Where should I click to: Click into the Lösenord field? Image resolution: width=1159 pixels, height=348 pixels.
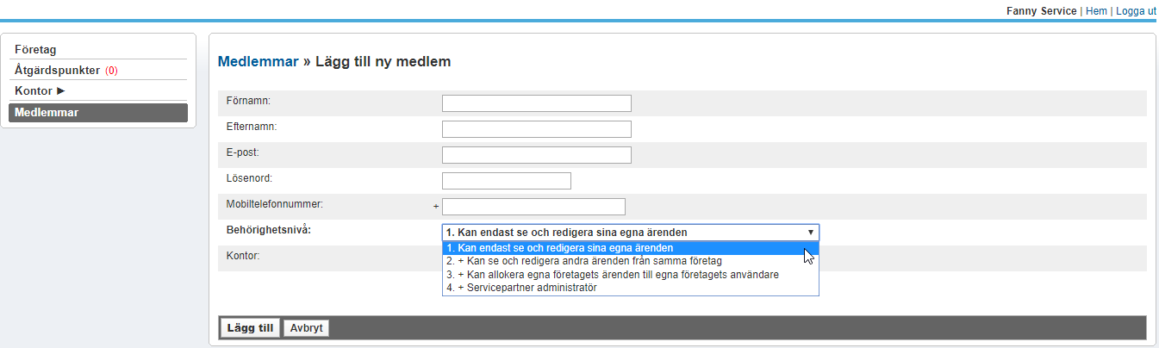coord(506,181)
